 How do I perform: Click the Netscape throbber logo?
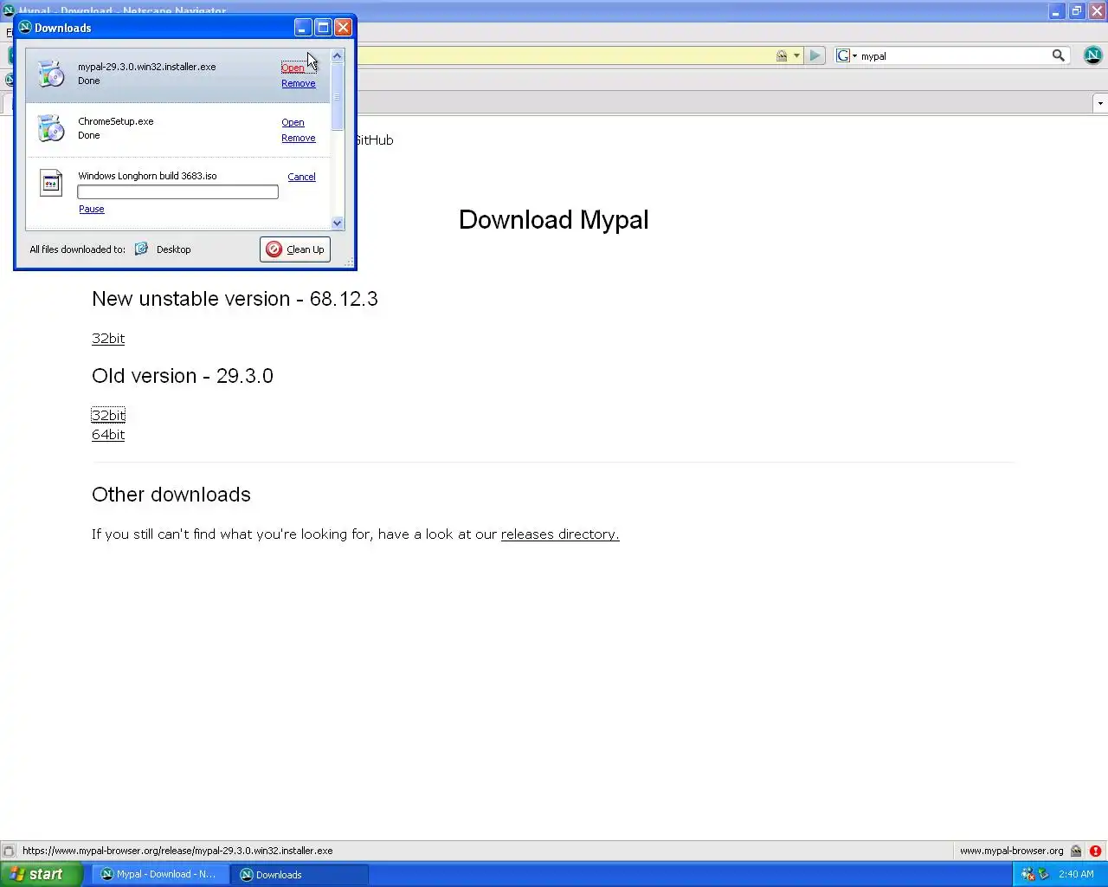(x=1092, y=55)
